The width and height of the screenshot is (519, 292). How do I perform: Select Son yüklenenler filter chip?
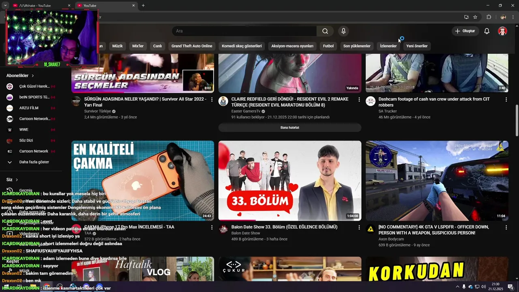[x=357, y=46]
